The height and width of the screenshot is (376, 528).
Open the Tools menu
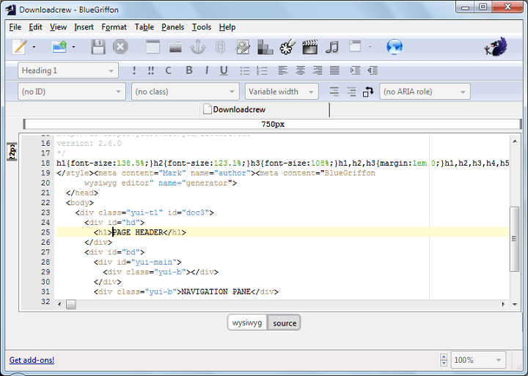coord(202,27)
